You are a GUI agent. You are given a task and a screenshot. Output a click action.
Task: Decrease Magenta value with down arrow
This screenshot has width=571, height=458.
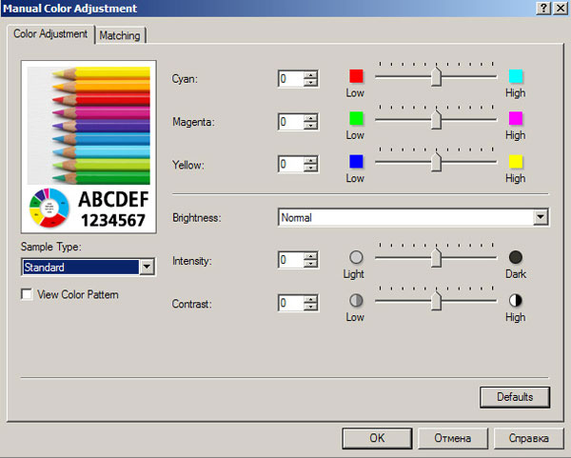point(310,126)
